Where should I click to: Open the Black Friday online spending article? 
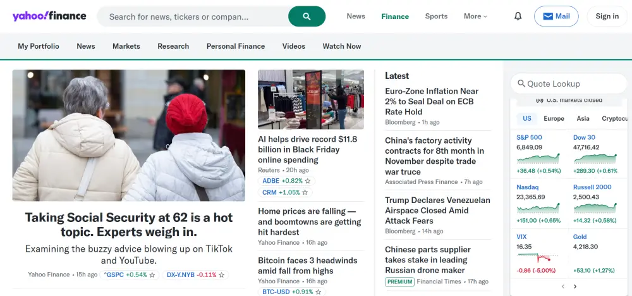pos(308,150)
